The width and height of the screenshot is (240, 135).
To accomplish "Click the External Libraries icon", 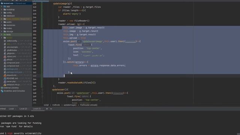I will click(x=2, y=88).
